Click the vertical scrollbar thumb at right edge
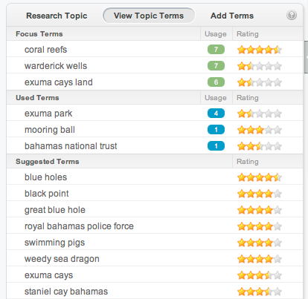Image resolution: width=308 pixels, height=299 pixels. click(306, 57)
